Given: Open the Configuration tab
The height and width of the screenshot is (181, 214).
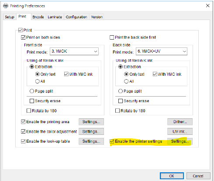Looking at the screenshot, I should (x=76, y=17).
